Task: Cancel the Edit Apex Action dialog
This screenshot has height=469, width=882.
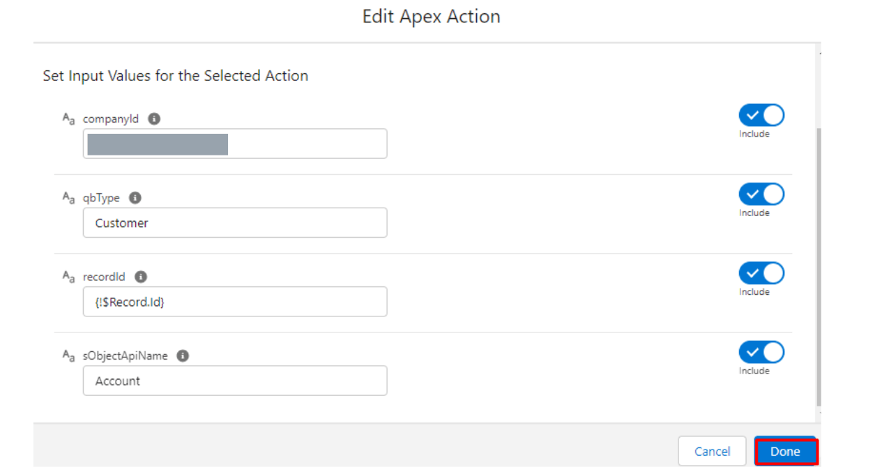Action: (712, 452)
